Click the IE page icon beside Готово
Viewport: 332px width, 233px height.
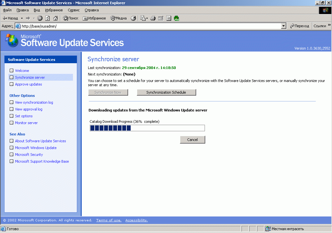[x=3, y=228]
